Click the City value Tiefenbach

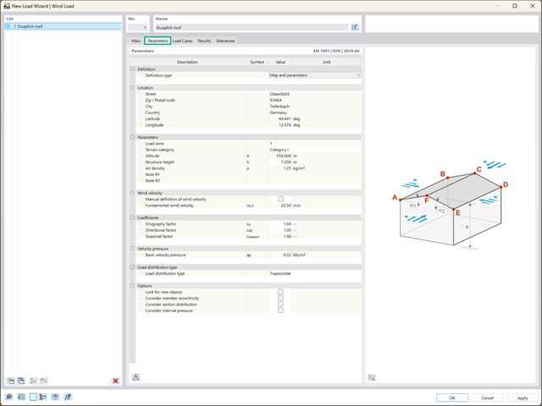(315, 107)
